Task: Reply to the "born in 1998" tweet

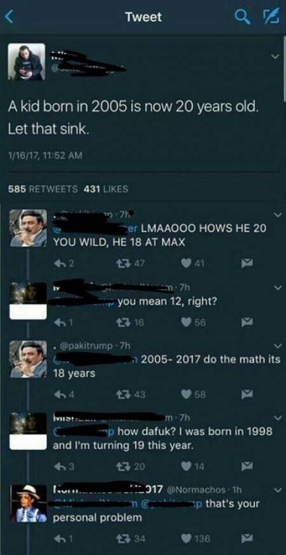Action: pyautogui.click(x=63, y=467)
